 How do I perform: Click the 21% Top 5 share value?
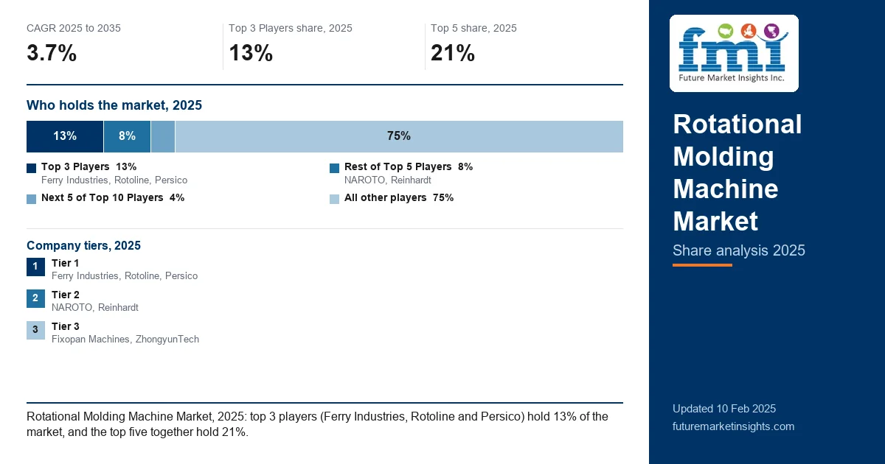click(x=453, y=53)
